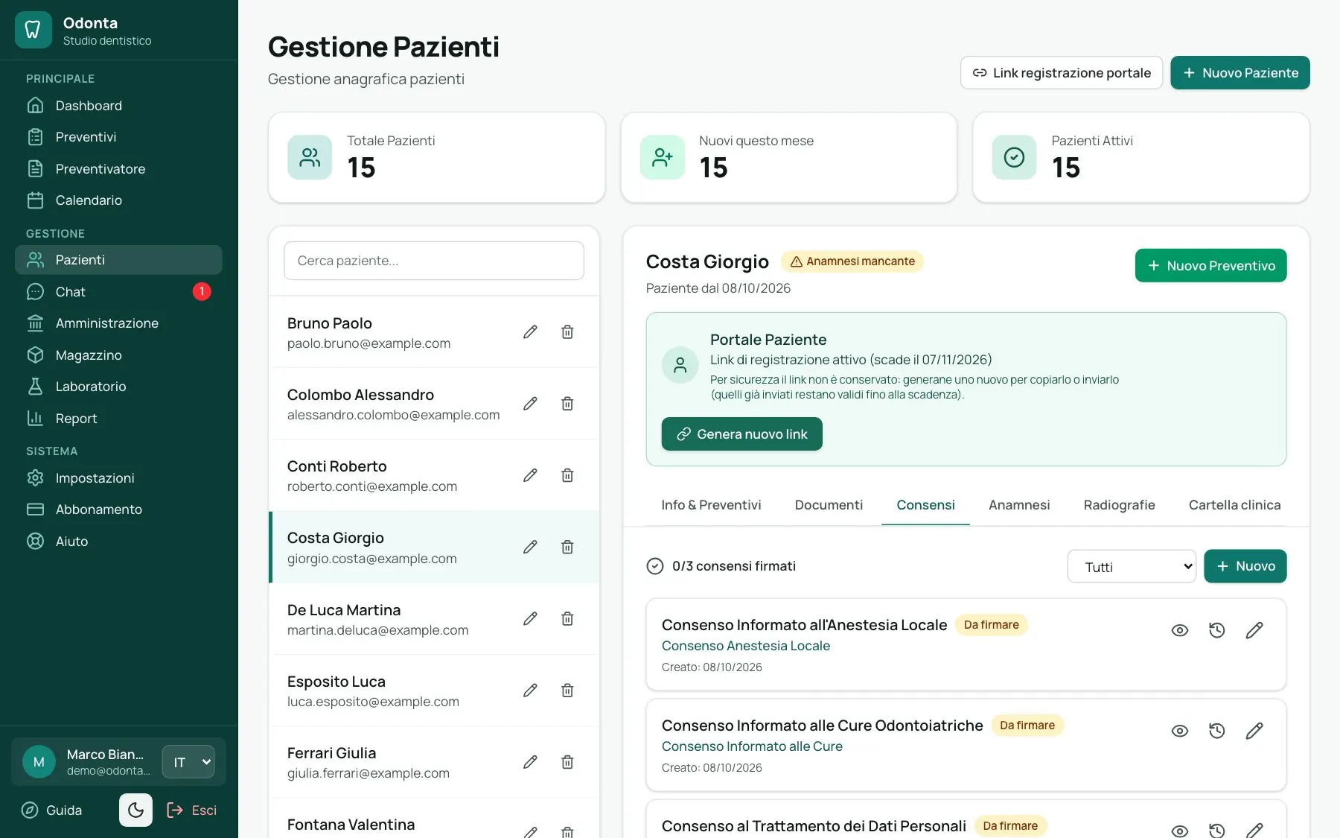This screenshot has height=838, width=1340.
Task: Open Laboratorio from sidebar
Action: [x=118, y=387]
